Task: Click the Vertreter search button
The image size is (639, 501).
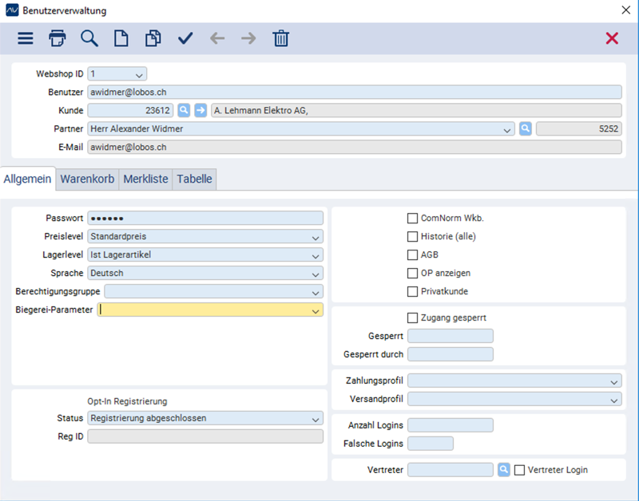Action: click(504, 470)
